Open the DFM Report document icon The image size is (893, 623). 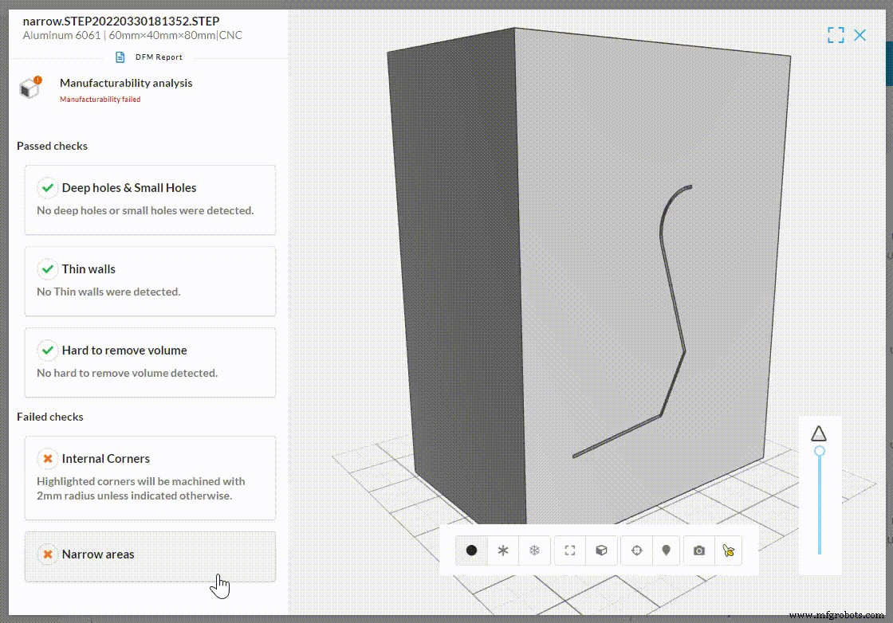click(121, 57)
